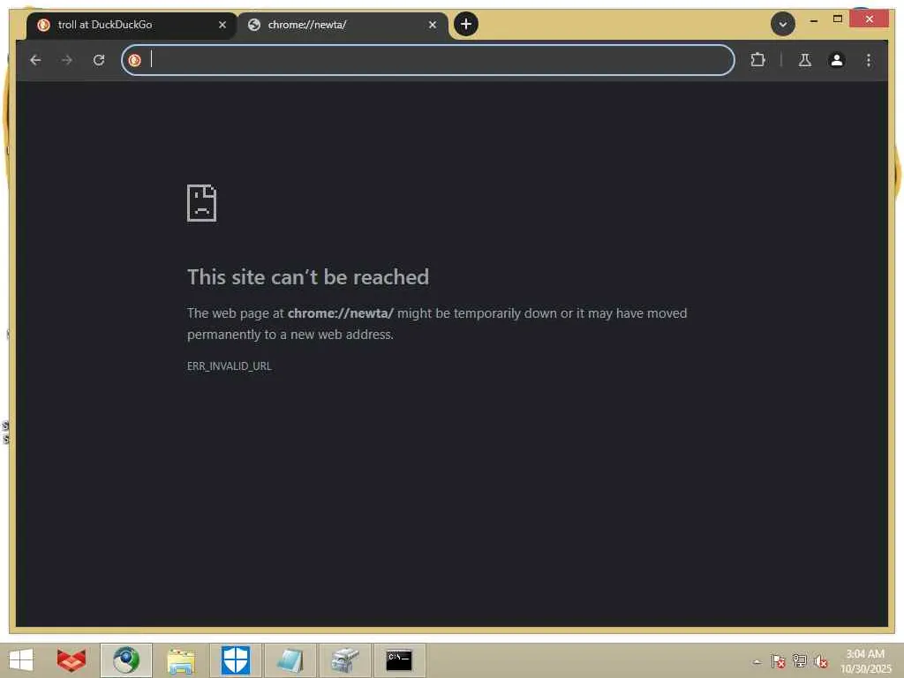
Task: Close the chrome://newta/ tab
Action: coord(432,25)
